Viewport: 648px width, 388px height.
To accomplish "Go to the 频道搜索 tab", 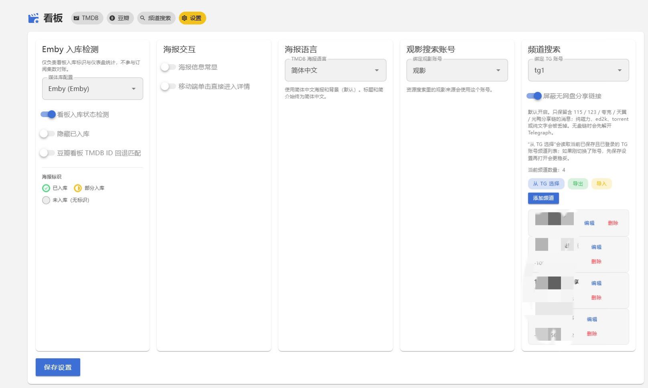I will (156, 18).
